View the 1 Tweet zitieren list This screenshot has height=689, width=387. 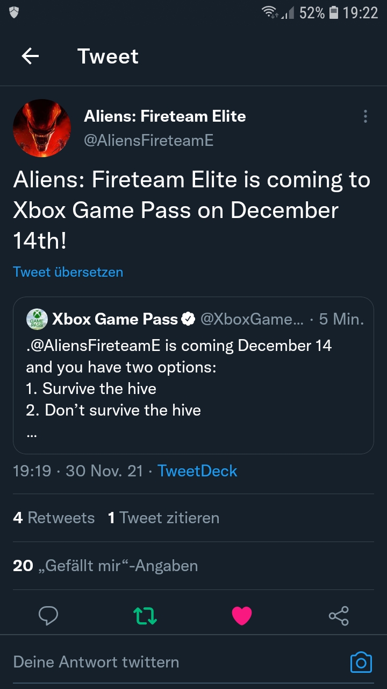coord(163,518)
